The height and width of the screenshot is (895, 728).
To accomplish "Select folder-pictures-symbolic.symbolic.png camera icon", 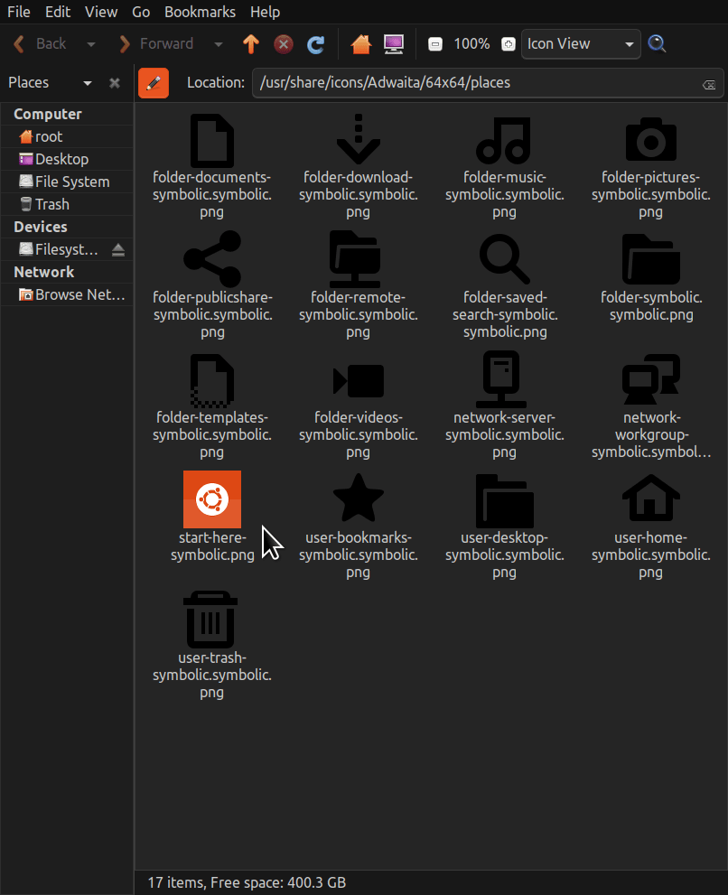I will coord(651,140).
